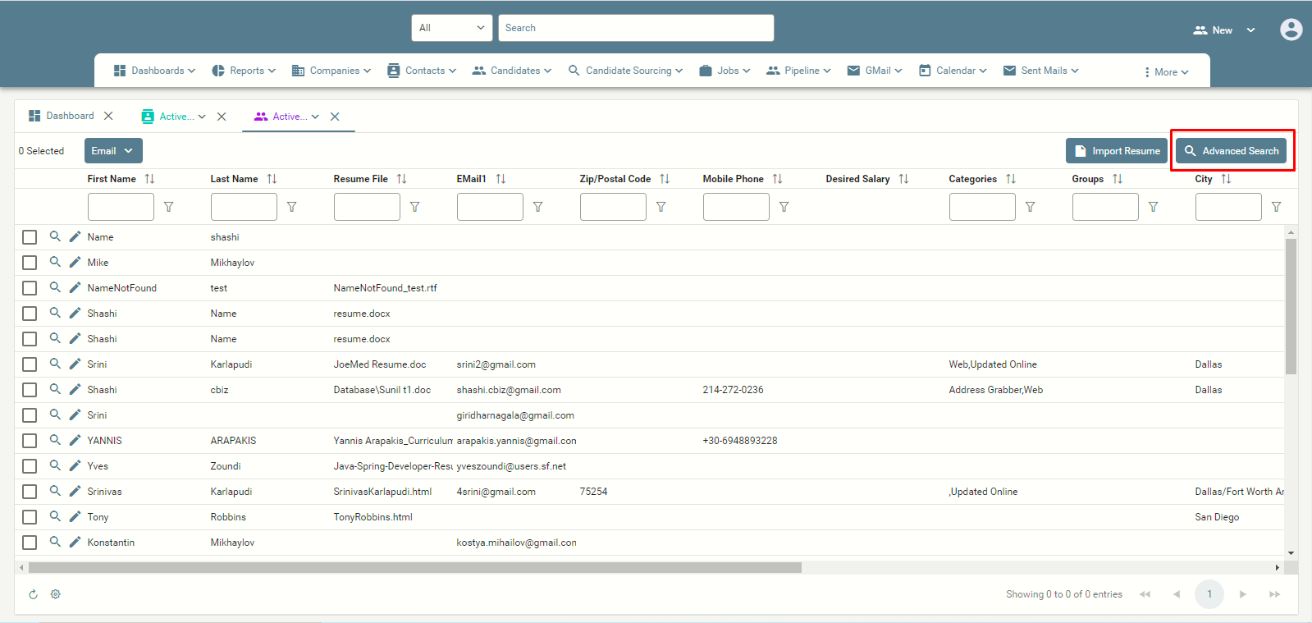Tick the checkbox for Konstantin Mikhaylov
The height and width of the screenshot is (623, 1312).
pos(30,543)
